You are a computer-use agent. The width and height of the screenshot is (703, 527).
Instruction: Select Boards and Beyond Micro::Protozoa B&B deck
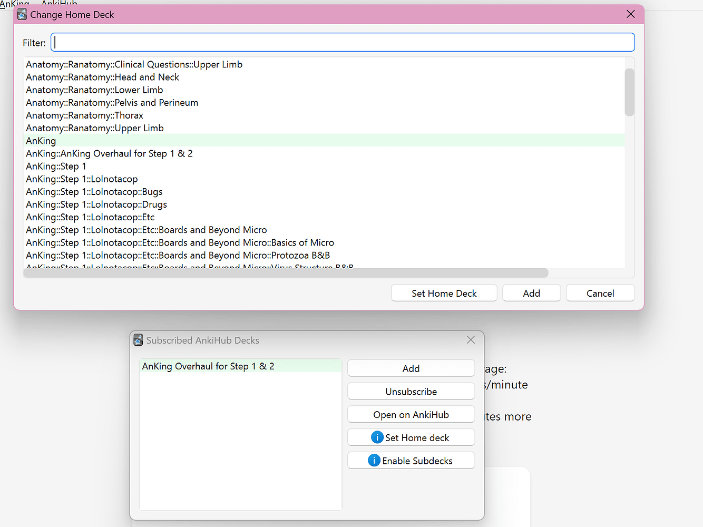(324, 255)
